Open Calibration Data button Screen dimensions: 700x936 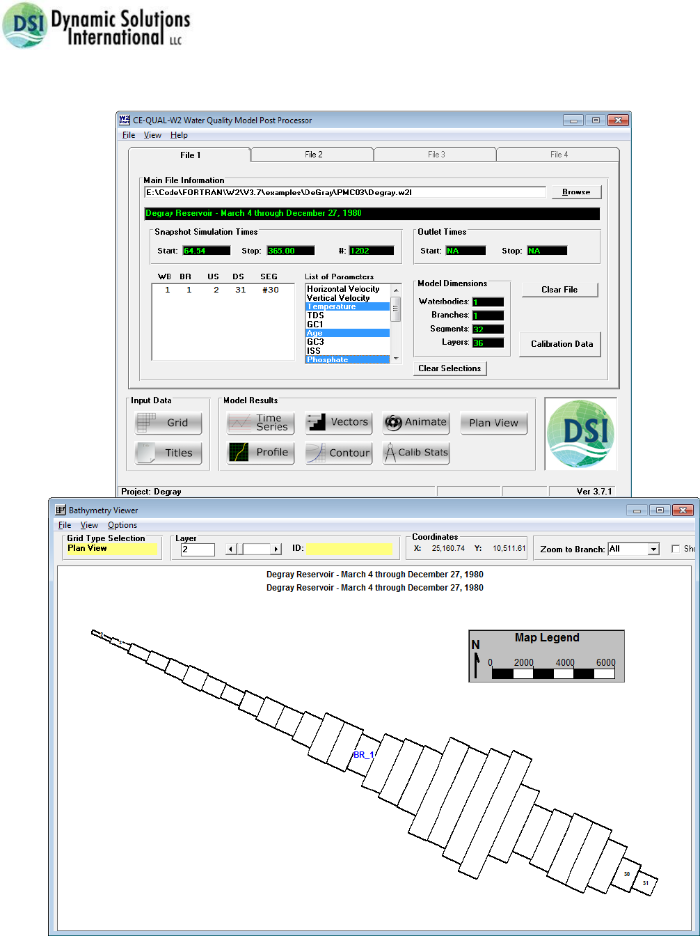pos(562,344)
